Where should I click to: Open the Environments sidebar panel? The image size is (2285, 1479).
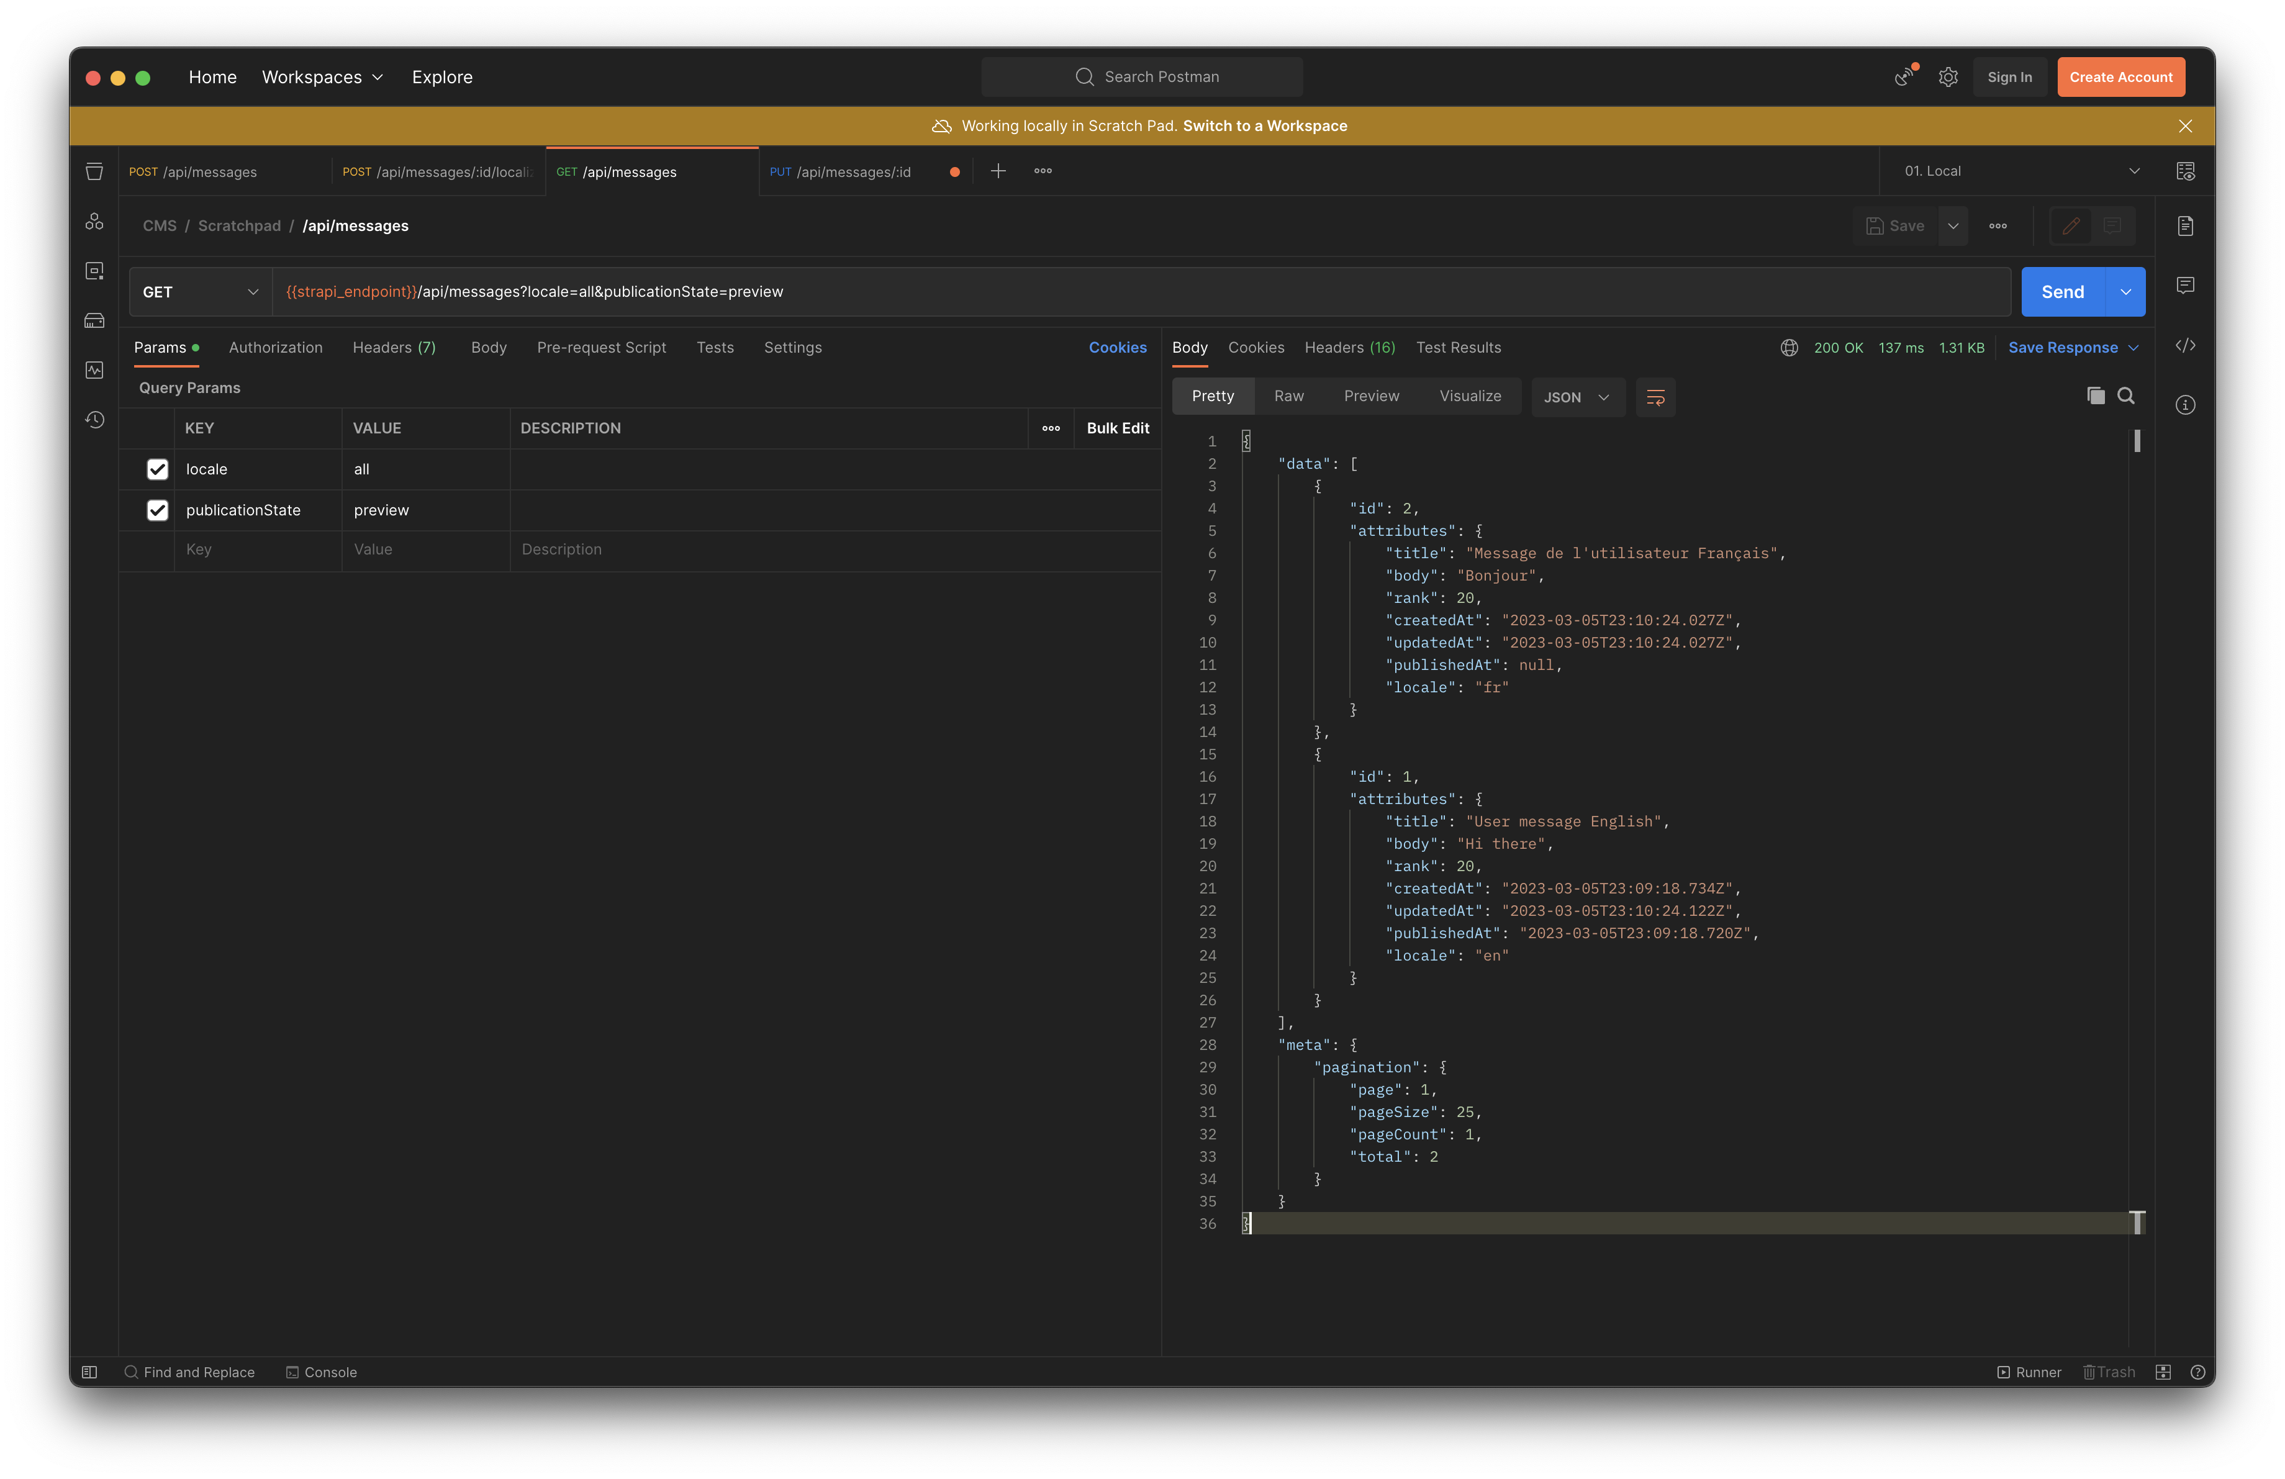94,271
